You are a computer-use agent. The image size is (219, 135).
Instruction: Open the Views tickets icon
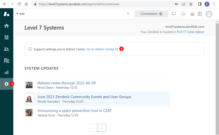click(7, 37)
